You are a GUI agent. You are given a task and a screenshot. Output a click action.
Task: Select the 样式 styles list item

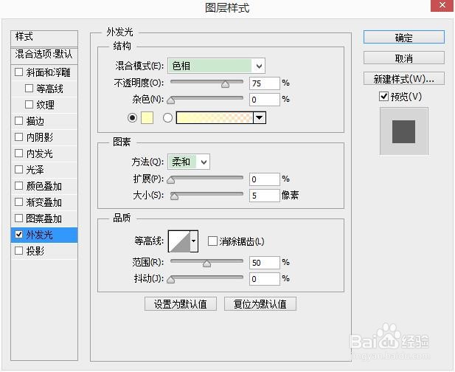coord(44,38)
